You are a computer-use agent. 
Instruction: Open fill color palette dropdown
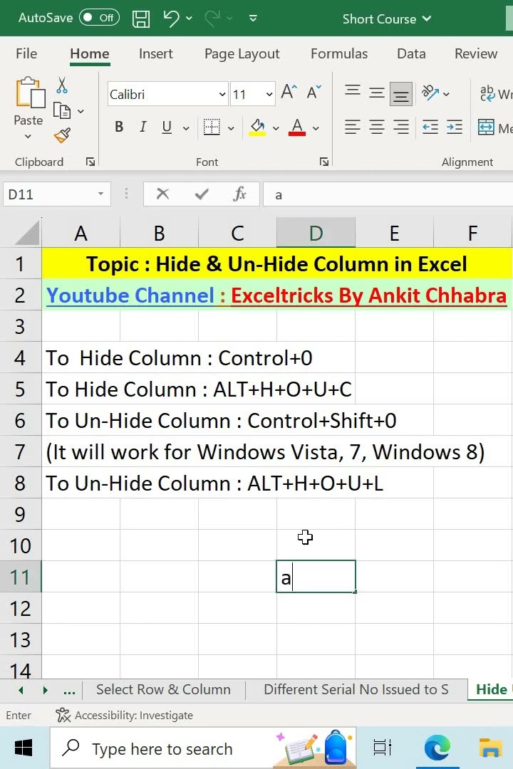[x=276, y=128]
